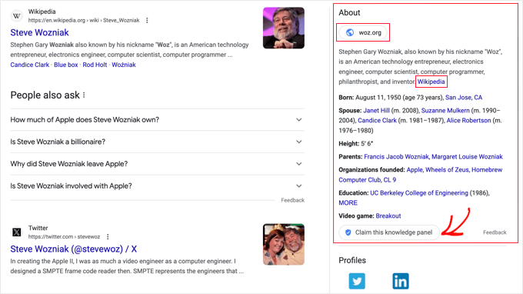Viewport: 523px width, 294px height.
Task: Open the three-dot menu next to the Twitter URL
Action: [108, 236]
